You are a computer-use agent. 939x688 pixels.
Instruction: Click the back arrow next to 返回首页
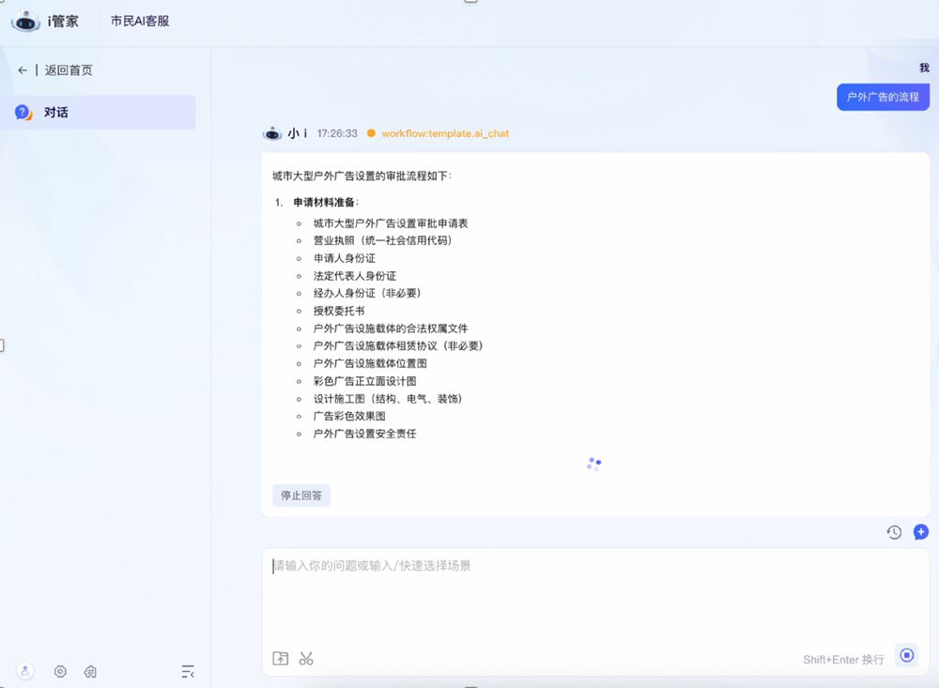tap(21, 69)
